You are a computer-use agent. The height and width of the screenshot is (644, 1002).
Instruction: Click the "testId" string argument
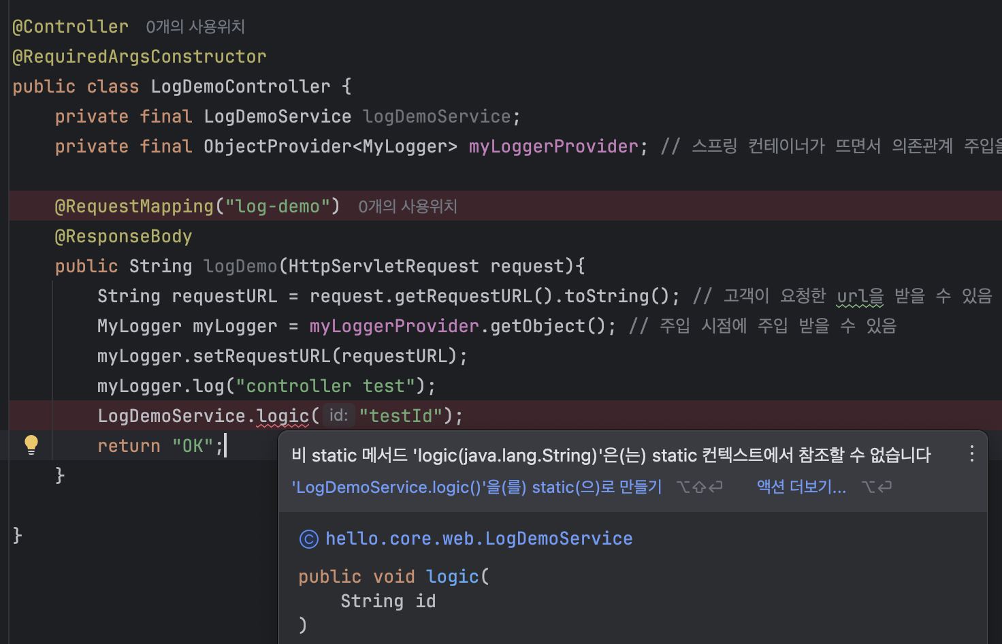[x=401, y=416]
